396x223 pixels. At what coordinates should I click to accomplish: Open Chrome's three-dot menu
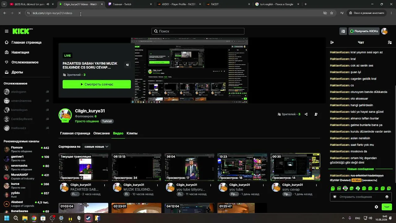pyautogui.click(x=391, y=13)
